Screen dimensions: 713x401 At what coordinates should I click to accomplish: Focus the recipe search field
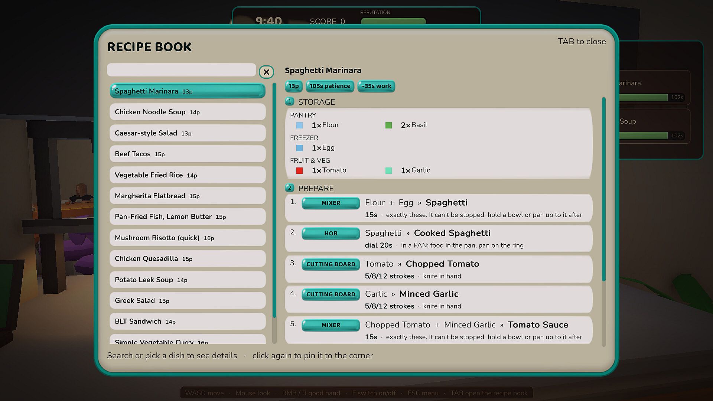point(182,70)
